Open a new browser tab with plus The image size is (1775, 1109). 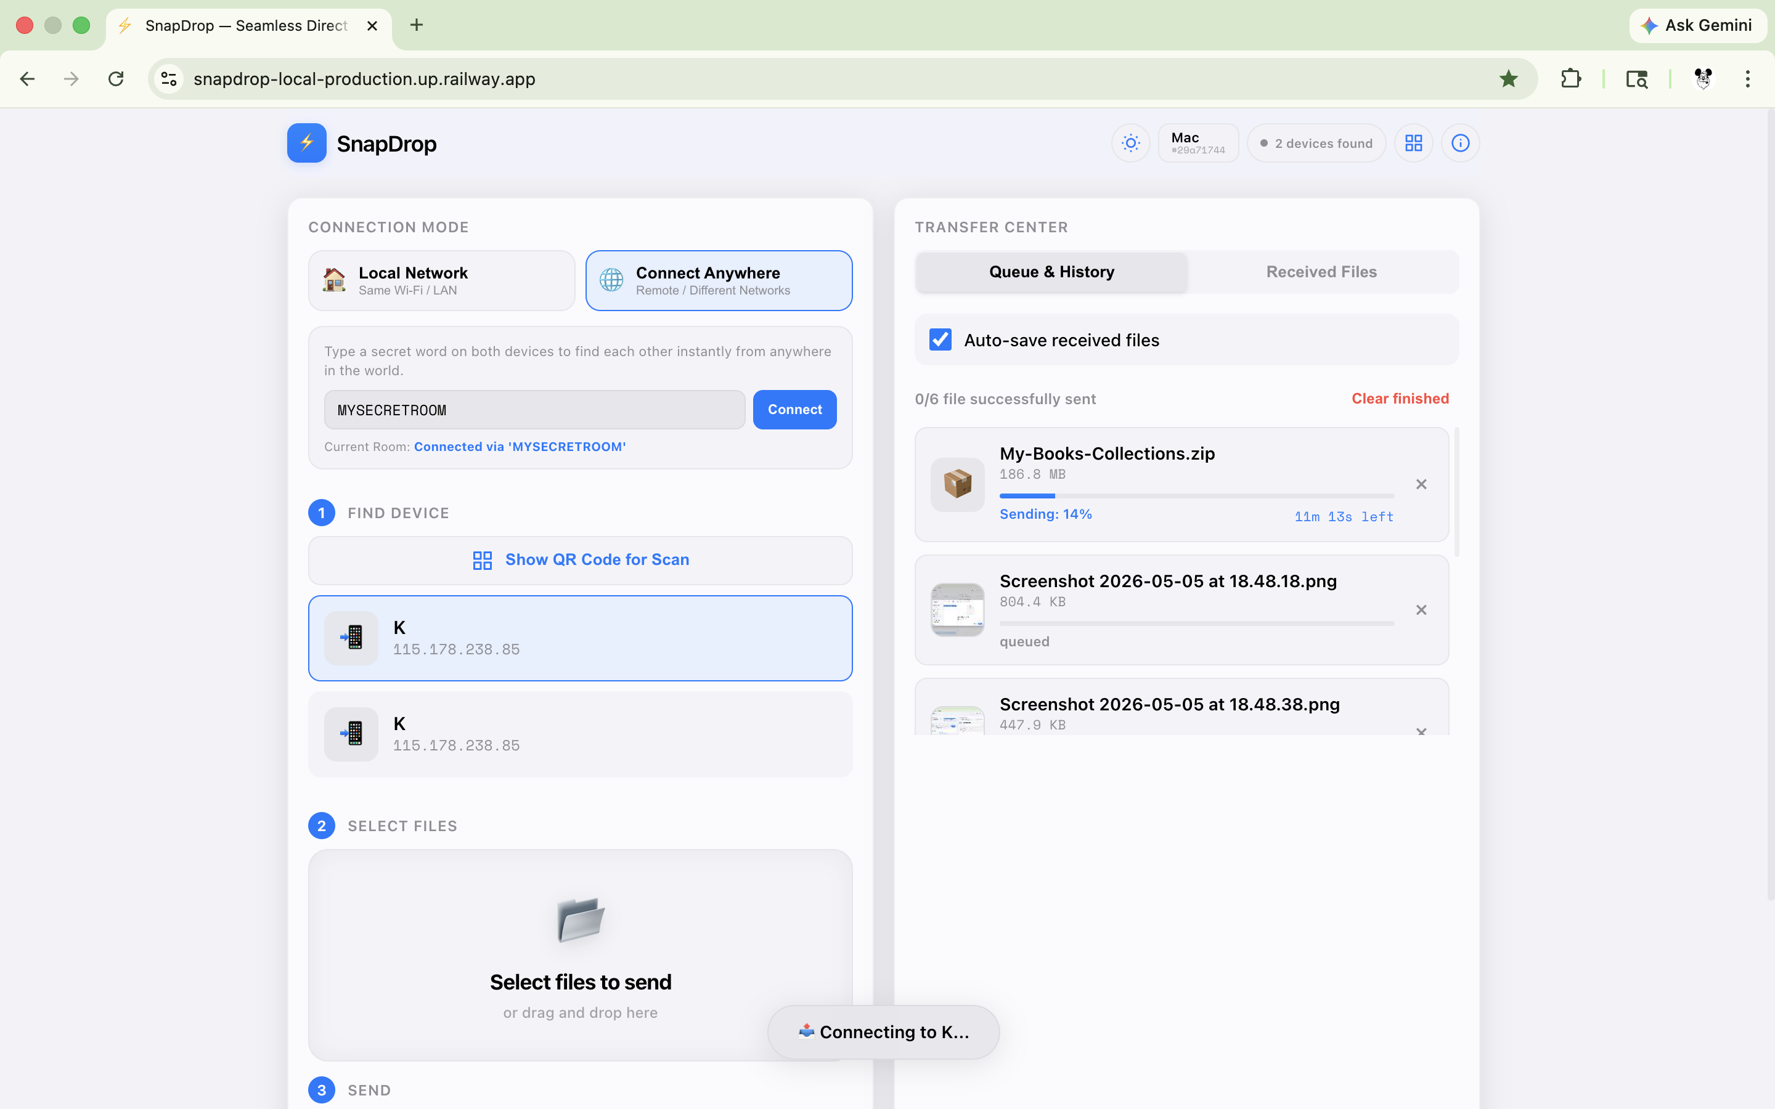[x=417, y=25]
